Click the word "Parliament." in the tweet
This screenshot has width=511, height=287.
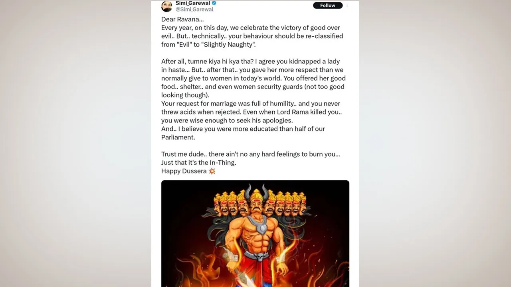[x=178, y=137]
